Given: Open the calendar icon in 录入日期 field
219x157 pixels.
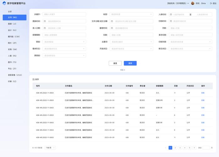Looking at the screenshot, I should click(x=45, y=28).
